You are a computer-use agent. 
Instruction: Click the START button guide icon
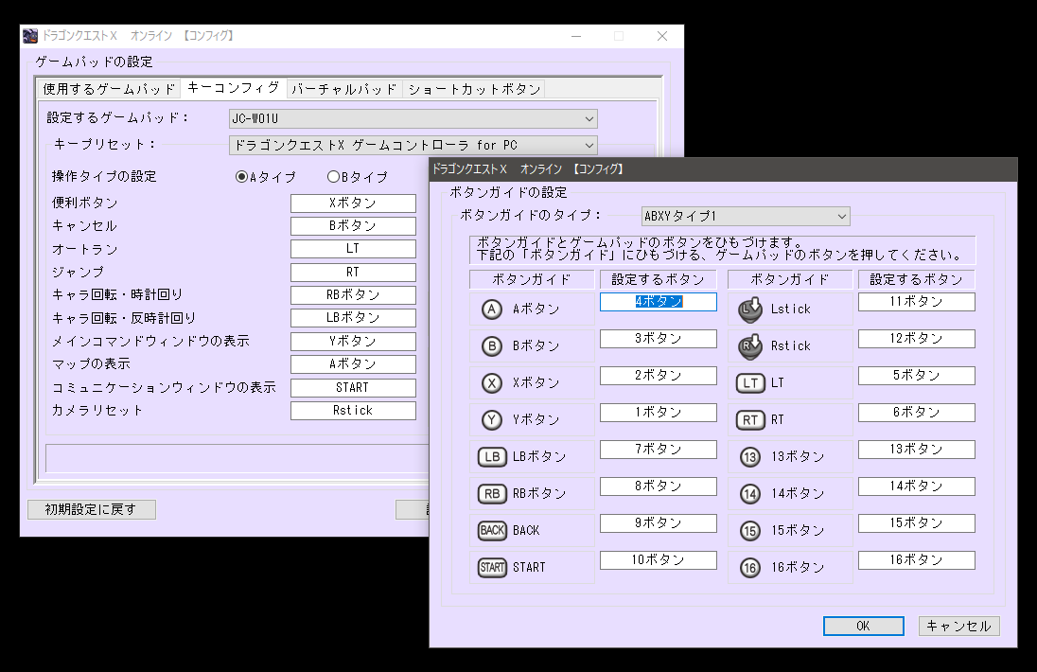tap(492, 567)
